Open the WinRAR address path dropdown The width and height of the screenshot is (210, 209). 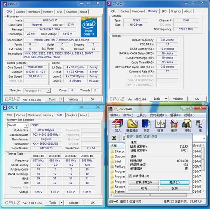pyautogui.click(x=204, y=138)
